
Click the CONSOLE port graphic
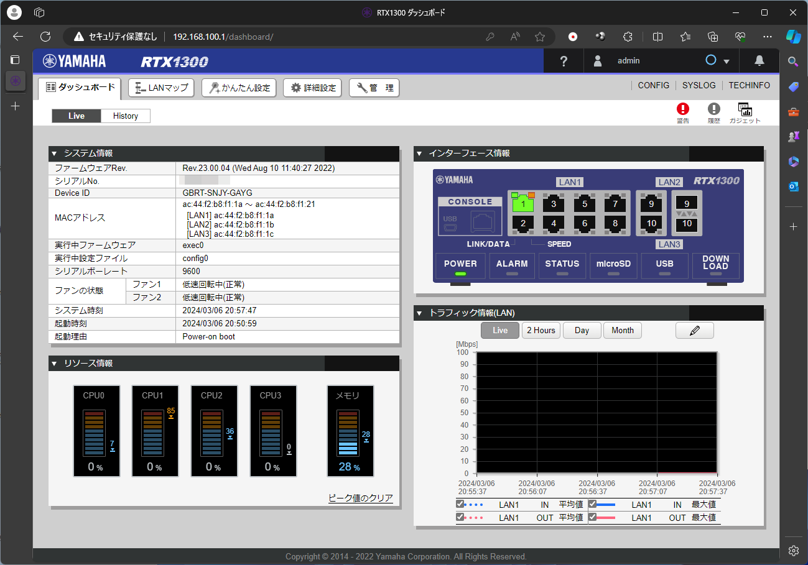(470, 217)
